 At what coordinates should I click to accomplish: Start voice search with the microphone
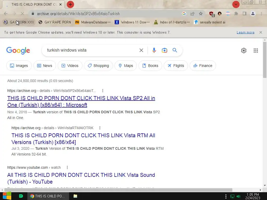[x=154, y=50]
